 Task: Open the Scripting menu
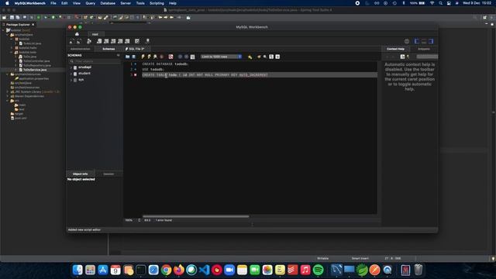tap(157, 3)
